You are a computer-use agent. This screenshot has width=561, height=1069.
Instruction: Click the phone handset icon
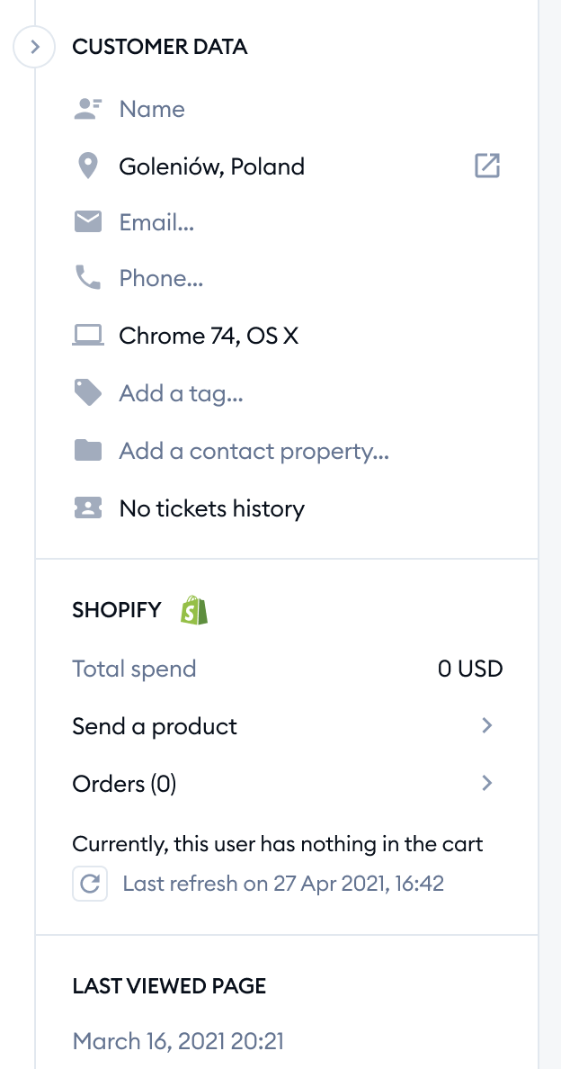88,278
